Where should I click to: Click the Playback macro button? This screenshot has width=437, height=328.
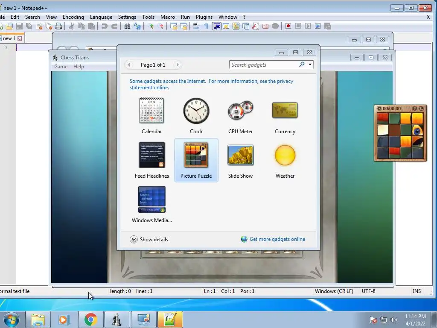click(308, 26)
